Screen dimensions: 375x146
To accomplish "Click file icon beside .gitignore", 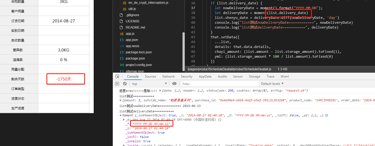I will click(121, 15).
